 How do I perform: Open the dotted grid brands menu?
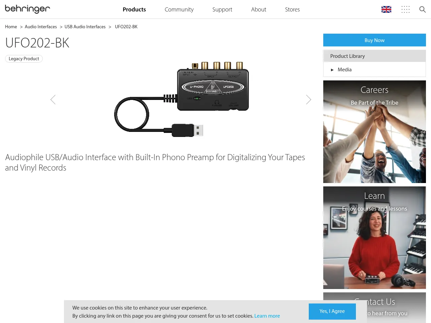(405, 9)
